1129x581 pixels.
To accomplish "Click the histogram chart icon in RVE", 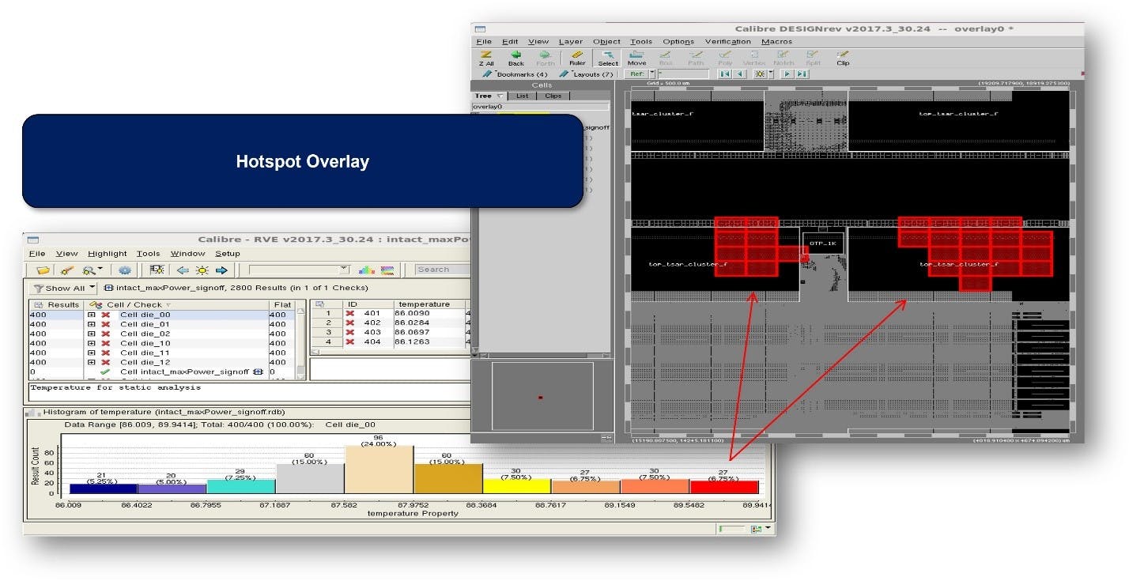I will pos(366,270).
